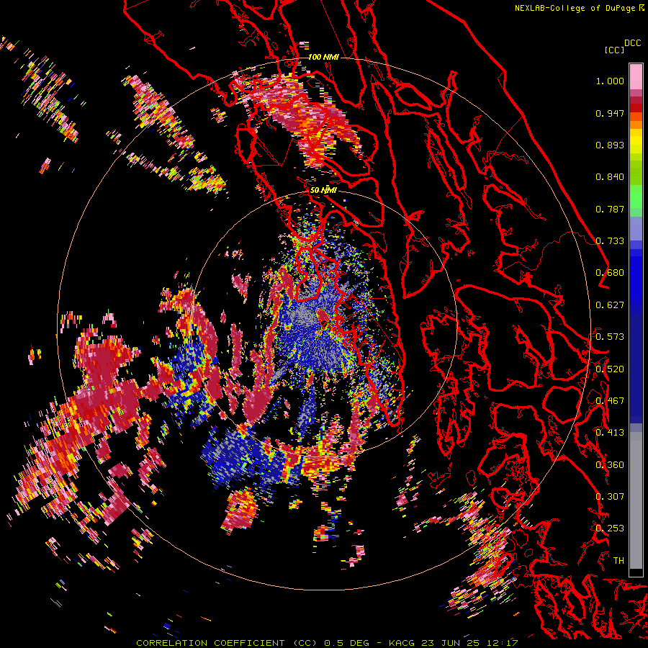648x648 pixels.
Task: Click the 12:17 timestamp in the caption
Action: point(502,643)
